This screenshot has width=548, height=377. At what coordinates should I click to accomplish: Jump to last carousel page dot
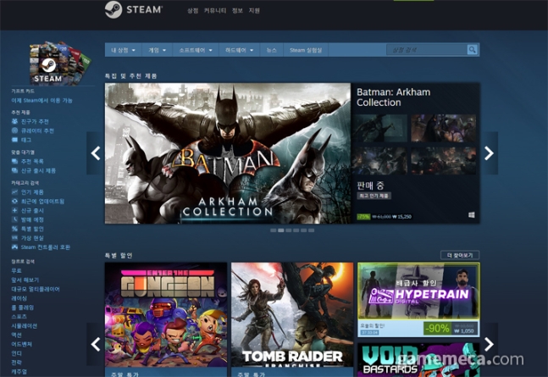tap(312, 230)
